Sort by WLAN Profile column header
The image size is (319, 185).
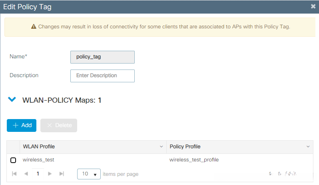click(39, 147)
